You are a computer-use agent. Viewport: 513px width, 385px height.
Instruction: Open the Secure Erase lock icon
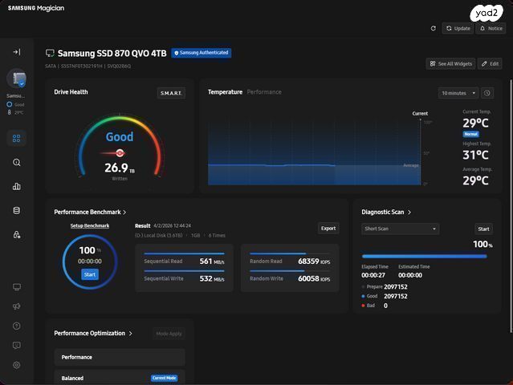[16, 235]
